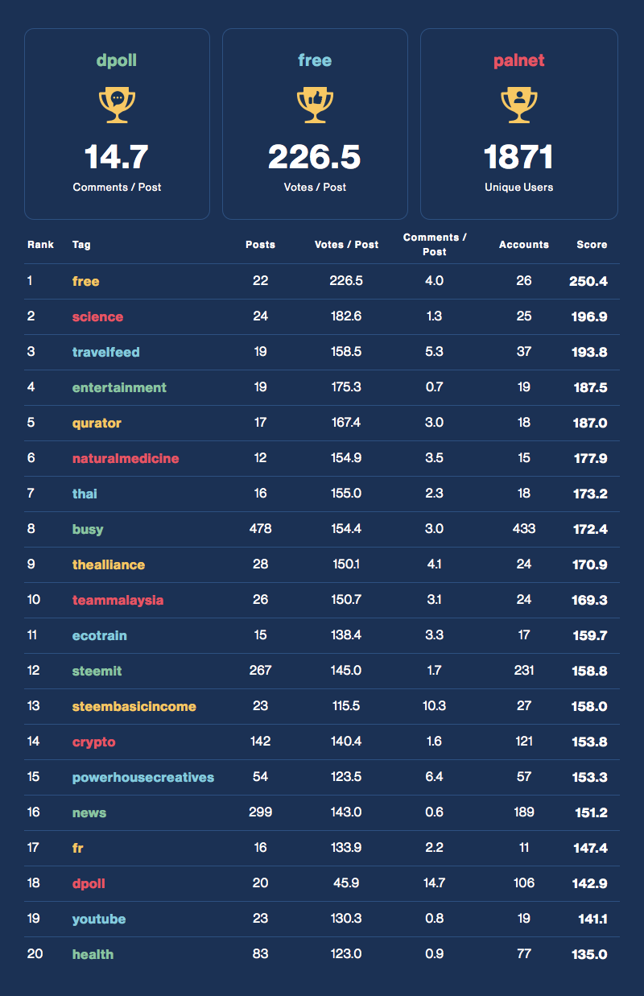Click the 170.9 score for thealliance
Viewport: 644px width, 996px height.
[589, 564]
